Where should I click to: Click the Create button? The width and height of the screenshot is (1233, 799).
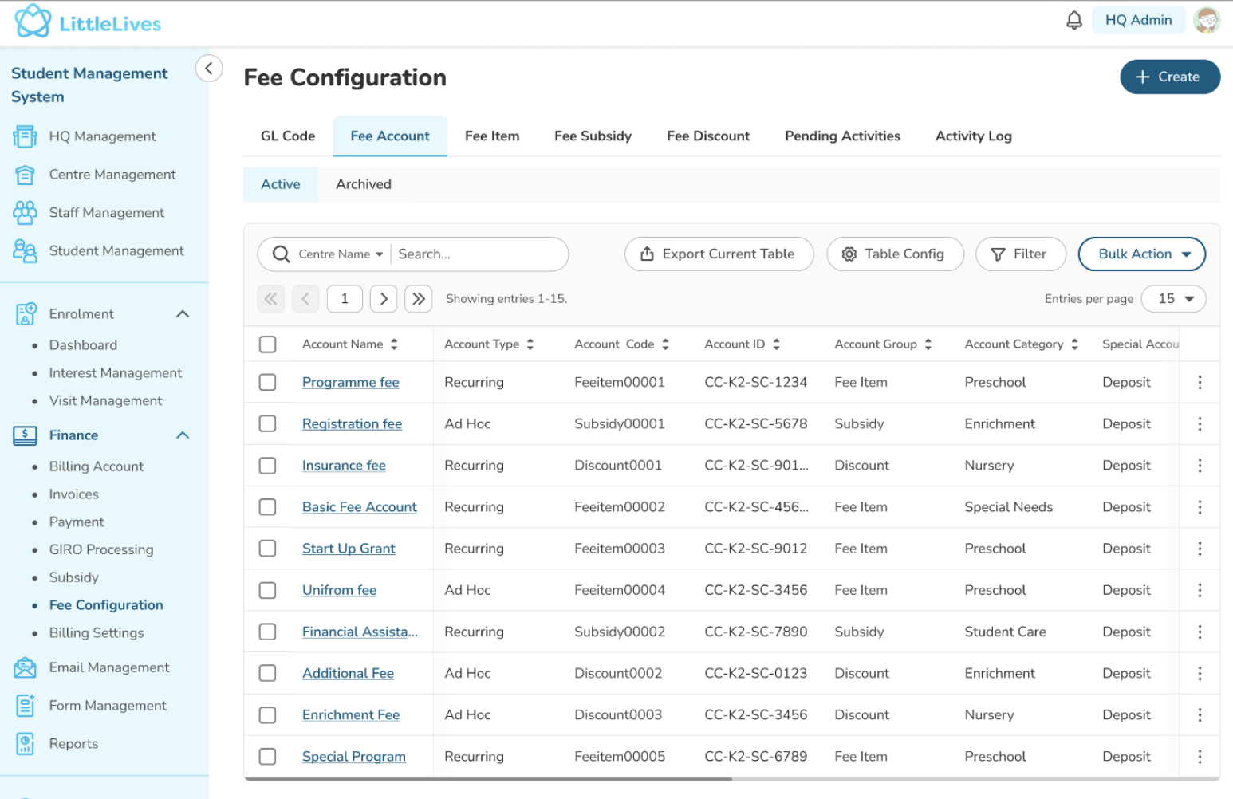coord(1170,77)
